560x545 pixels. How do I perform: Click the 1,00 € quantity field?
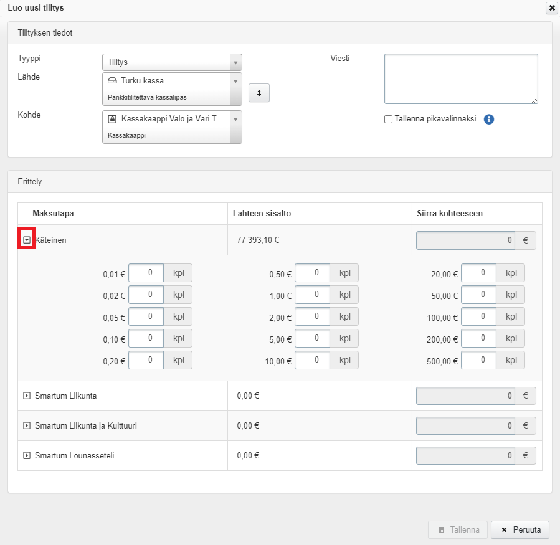pos(312,295)
